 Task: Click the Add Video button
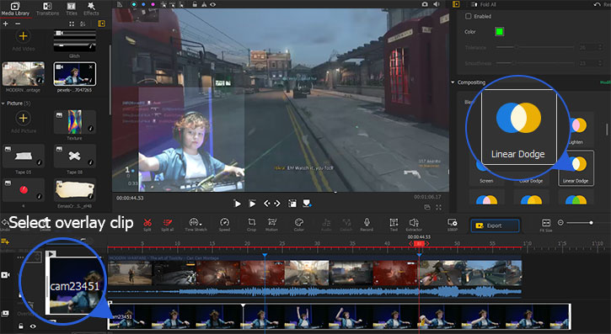[x=23, y=40]
